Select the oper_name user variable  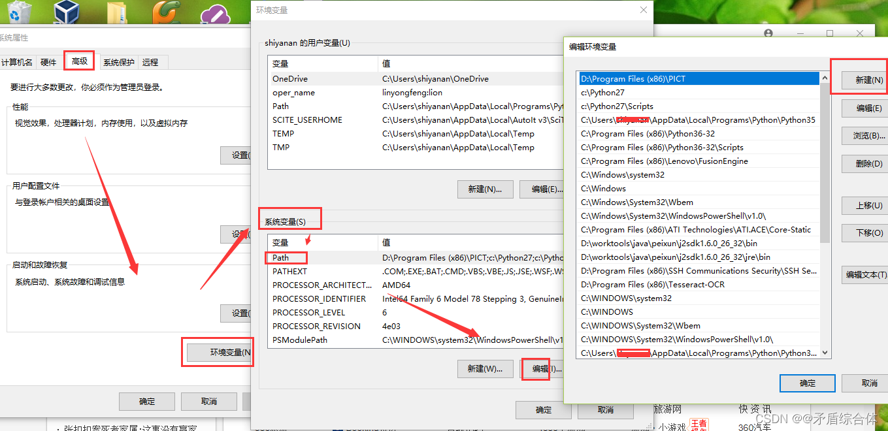[416, 92]
